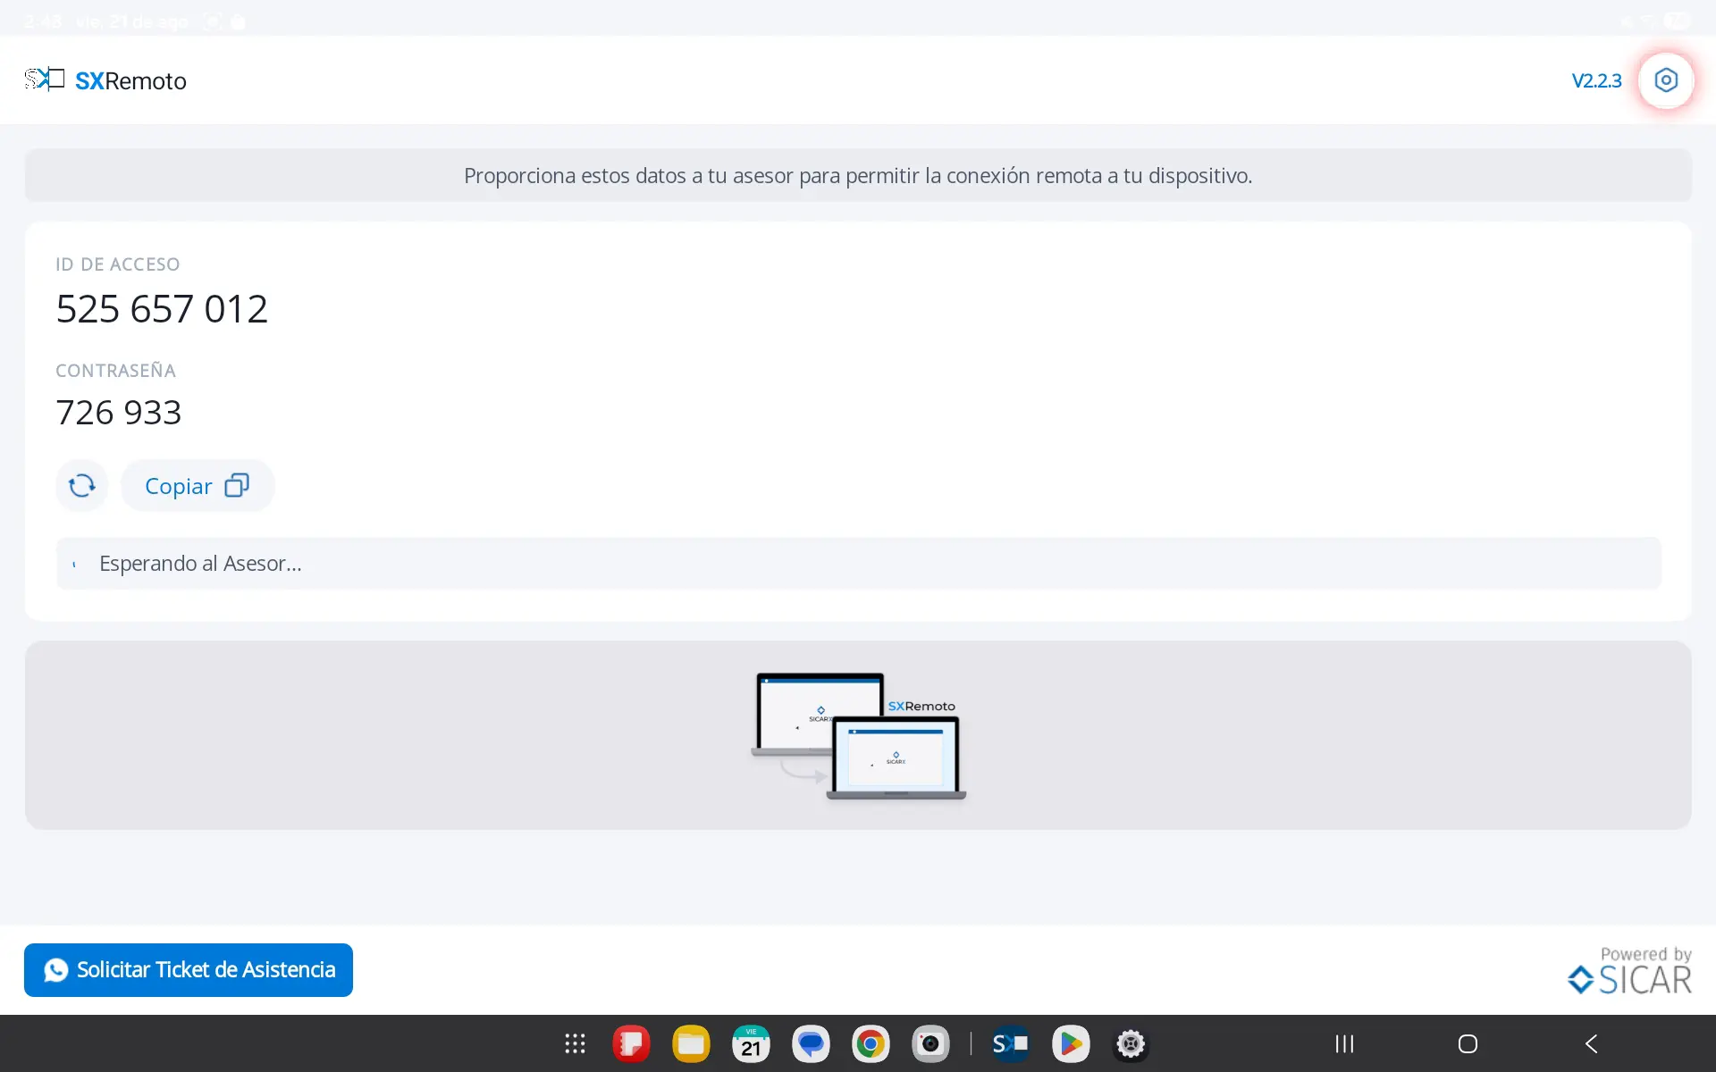Open the blue messages app

point(811,1043)
